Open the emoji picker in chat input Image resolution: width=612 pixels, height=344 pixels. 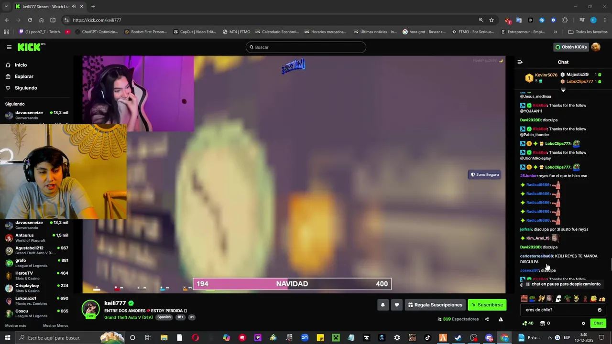point(600,310)
